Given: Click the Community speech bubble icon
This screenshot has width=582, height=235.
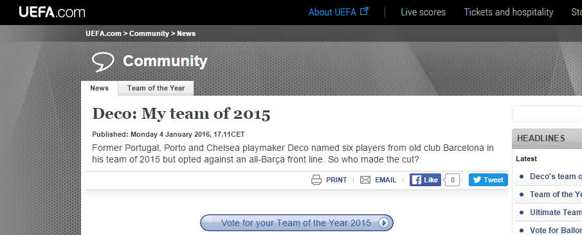Looking at the screenshot, I should tap(103, 62).
